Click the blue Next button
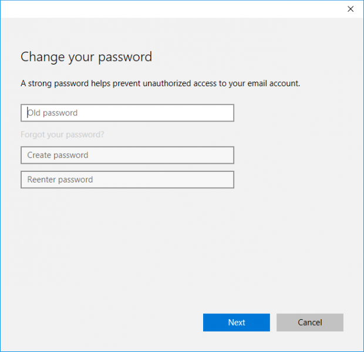Image resolution: width=364 pixels, height=352 pixels. point(237,322)
